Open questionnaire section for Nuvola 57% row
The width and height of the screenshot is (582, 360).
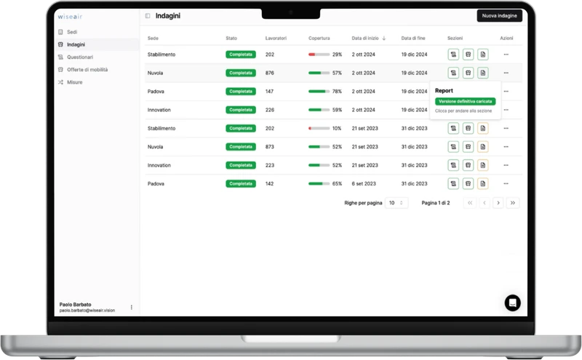(453, 73)
